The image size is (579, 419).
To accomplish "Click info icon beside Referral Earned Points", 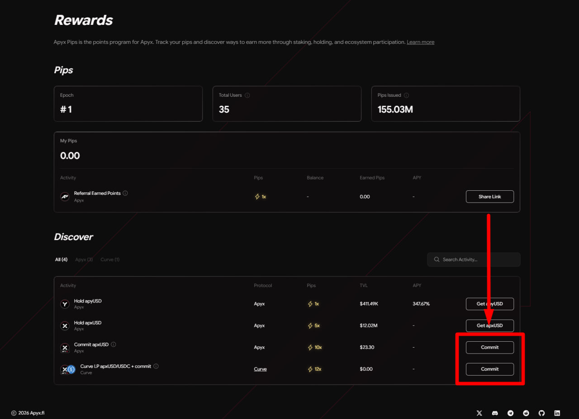I will coord(125,193).
